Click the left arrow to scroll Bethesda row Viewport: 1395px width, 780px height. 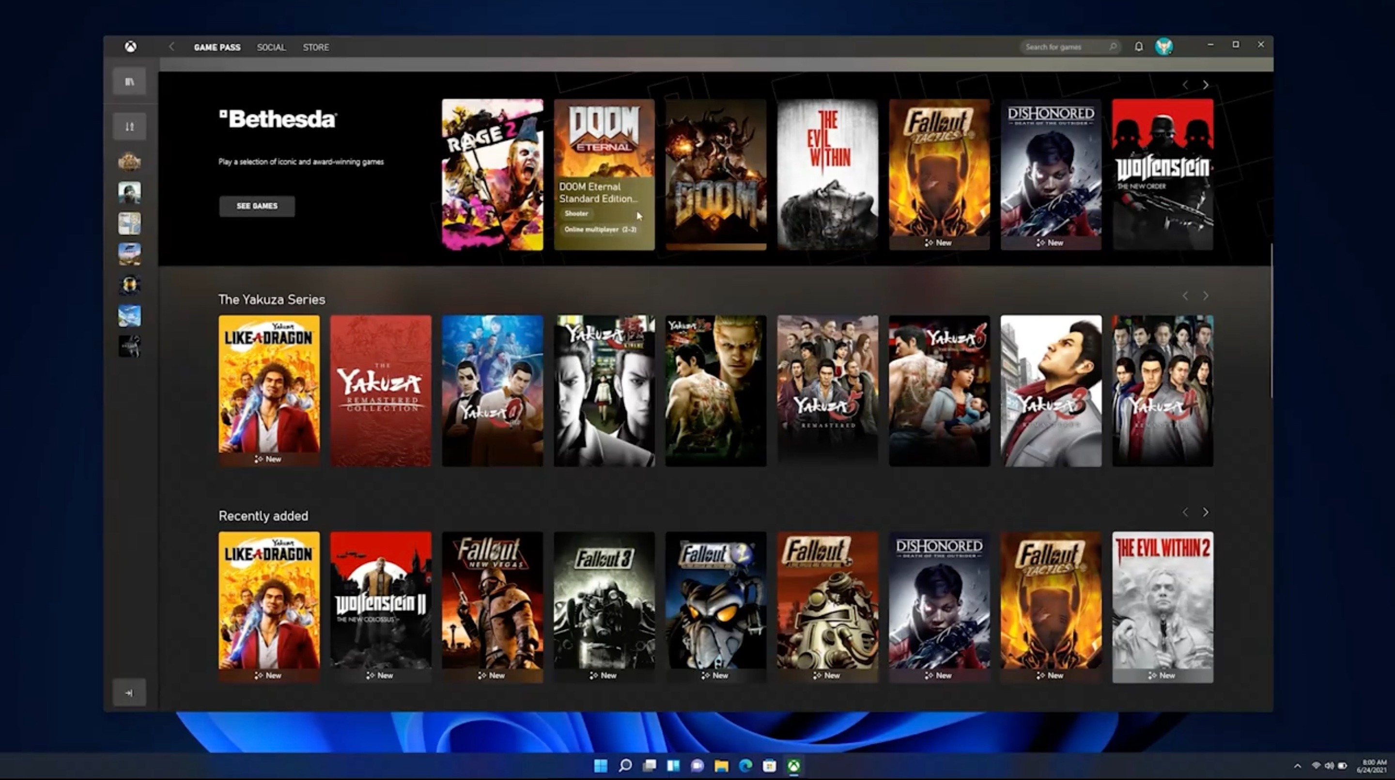pos(1185,84)
